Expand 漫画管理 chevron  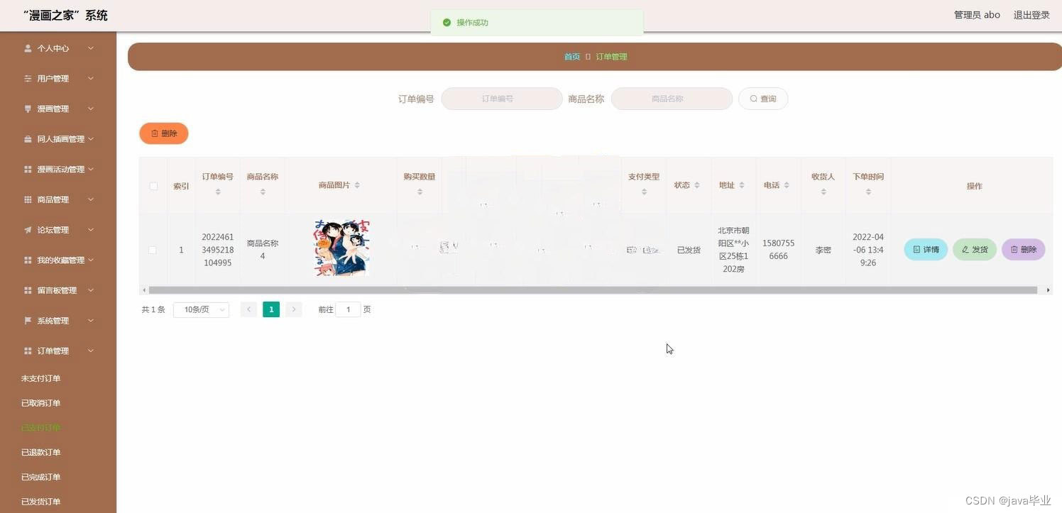pos(91,109)
